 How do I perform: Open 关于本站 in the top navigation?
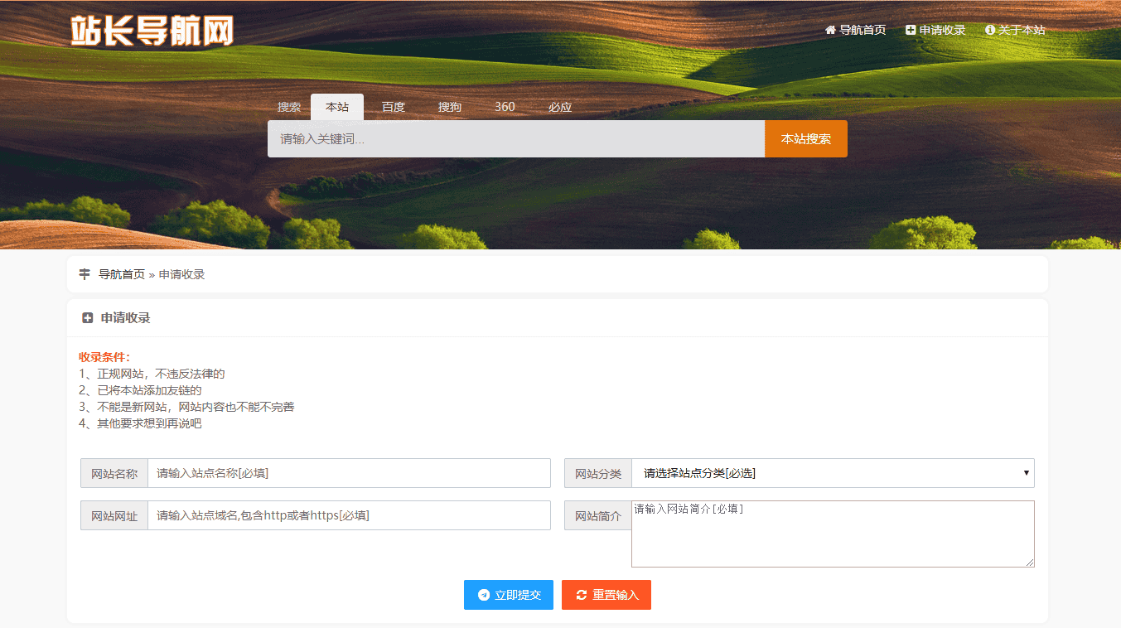tap(1016, 30)
